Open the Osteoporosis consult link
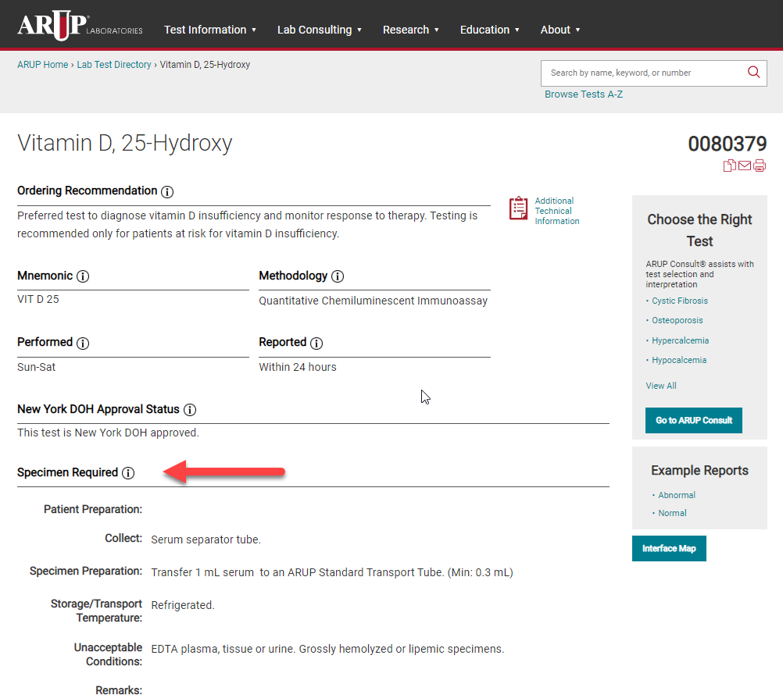This screenshot has width=783, height=698. point(678,320)
